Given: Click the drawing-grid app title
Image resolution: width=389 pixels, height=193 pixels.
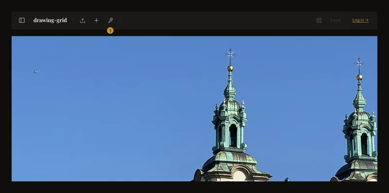Looking at the screenshot, I should tap(50, 20).
